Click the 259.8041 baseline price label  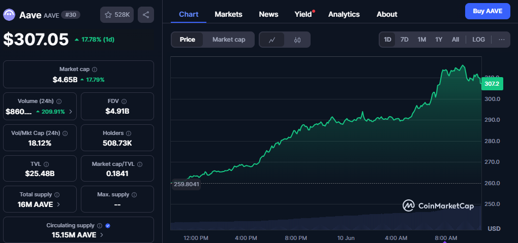coord(187,184)
